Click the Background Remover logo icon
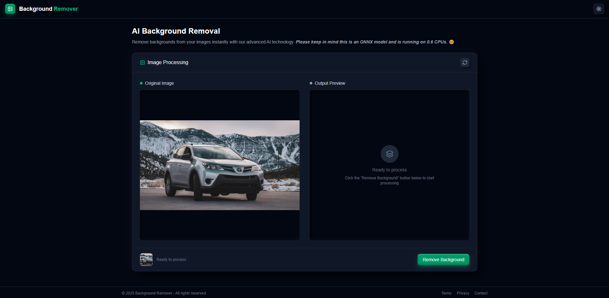 [10, 9]
